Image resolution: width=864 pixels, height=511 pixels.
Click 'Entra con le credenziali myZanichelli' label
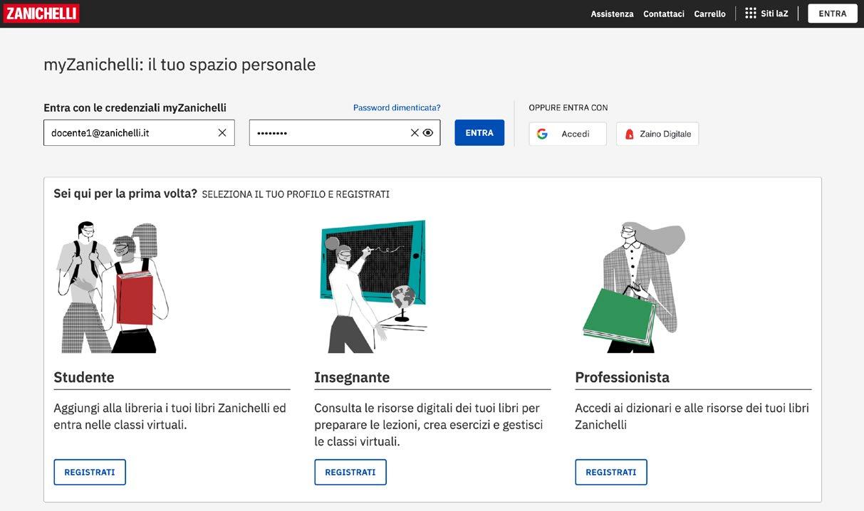click(x=135, y=108)
